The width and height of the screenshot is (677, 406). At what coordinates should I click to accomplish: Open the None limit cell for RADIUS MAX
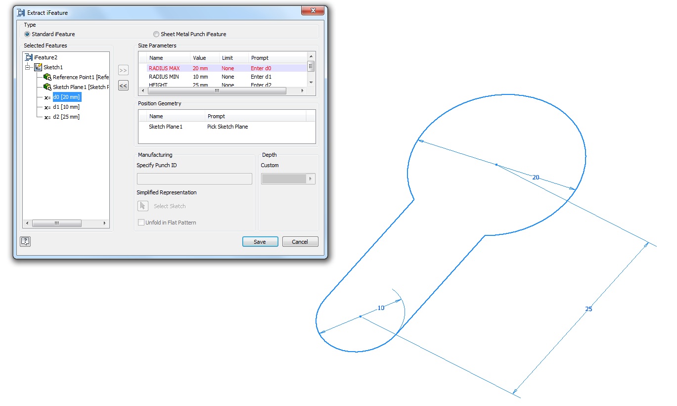(x=228, y=68)
